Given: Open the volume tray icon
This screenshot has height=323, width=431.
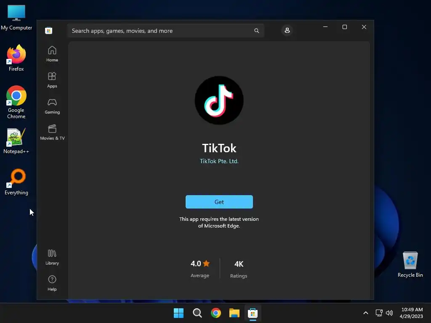Looking at the screenshot, I should point(389,313).
